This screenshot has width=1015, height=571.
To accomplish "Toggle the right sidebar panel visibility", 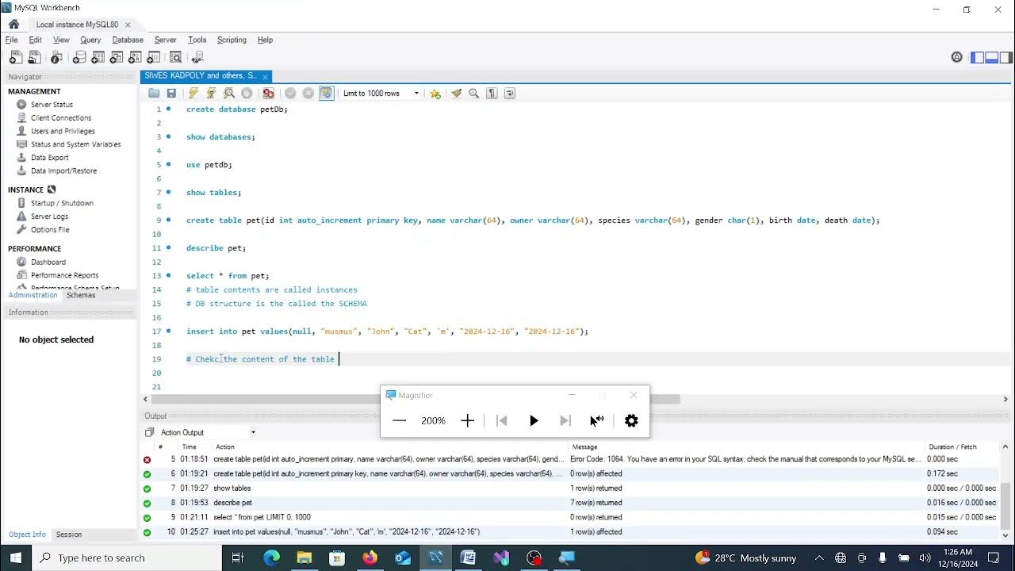I will pyautogui.click(x=1006, y=57).
